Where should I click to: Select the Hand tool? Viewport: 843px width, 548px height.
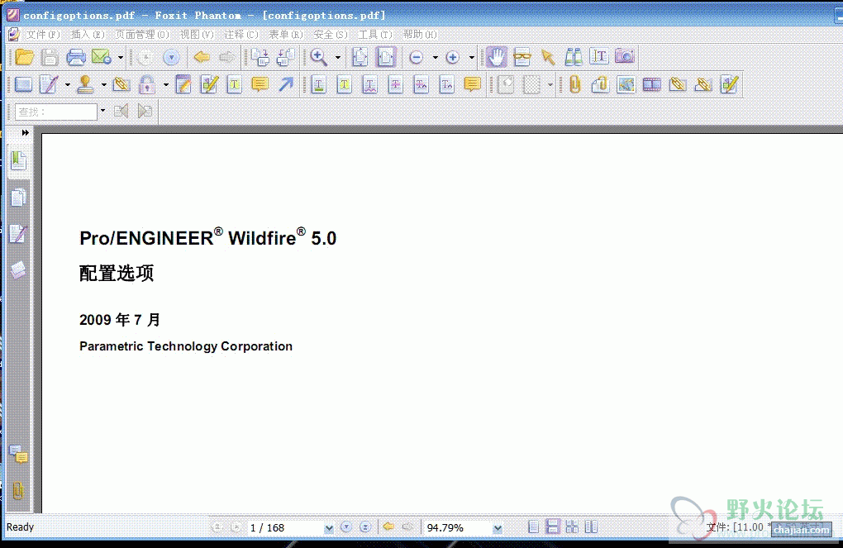(496, 57)
